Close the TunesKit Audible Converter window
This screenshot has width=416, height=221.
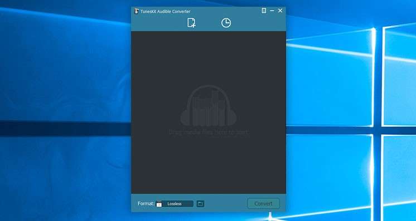tap(280, 11)
